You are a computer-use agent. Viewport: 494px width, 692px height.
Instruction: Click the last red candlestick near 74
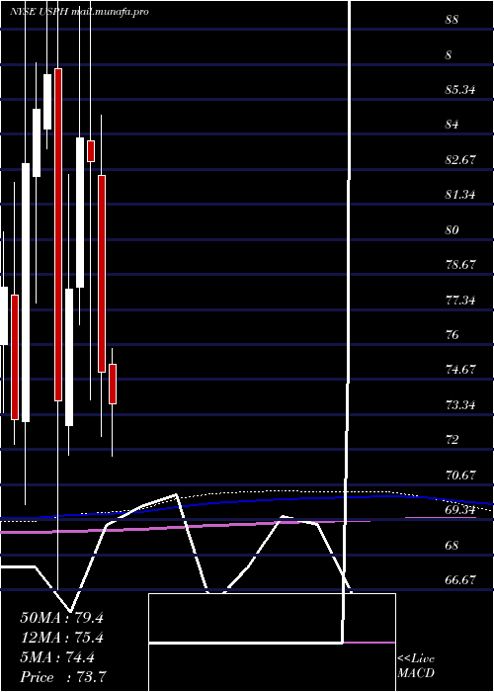(113, 384)
